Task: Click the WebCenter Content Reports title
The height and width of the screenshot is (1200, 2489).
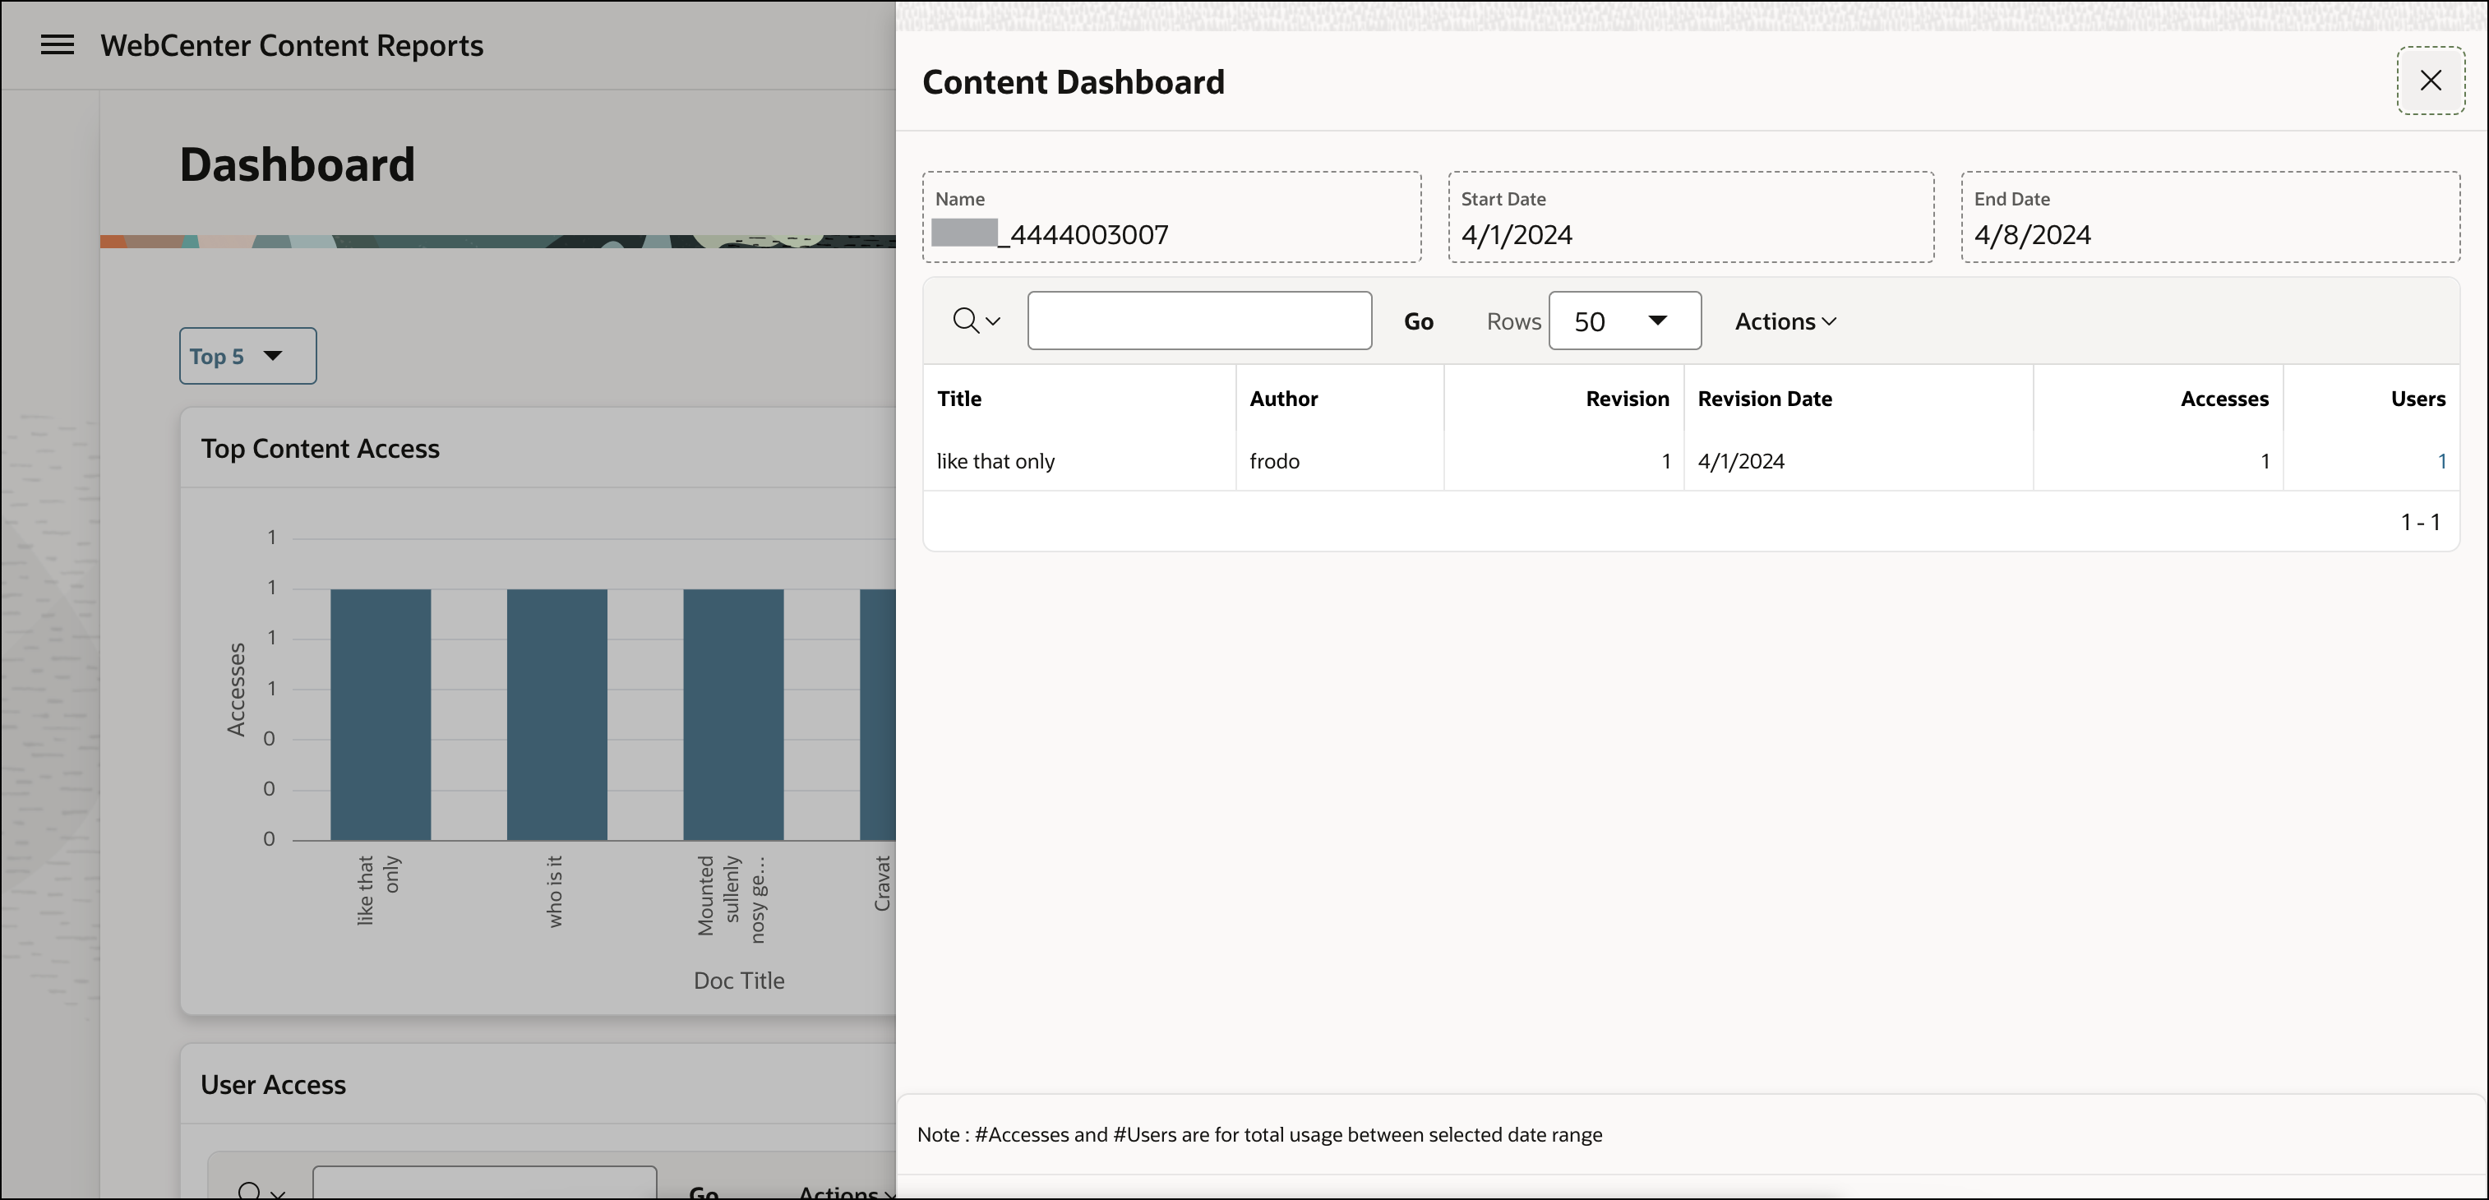Action: [292, 45]
